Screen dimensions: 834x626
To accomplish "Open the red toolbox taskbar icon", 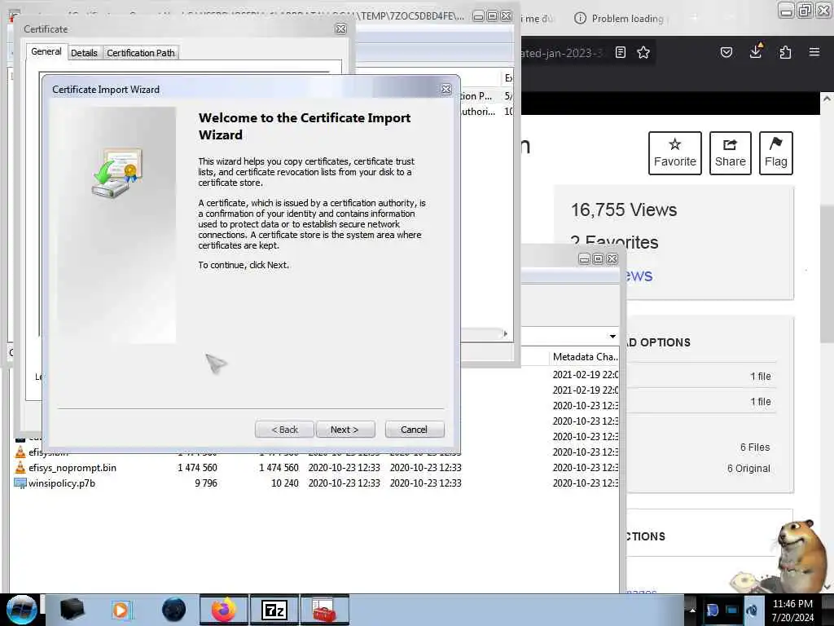I will (324, 610).
